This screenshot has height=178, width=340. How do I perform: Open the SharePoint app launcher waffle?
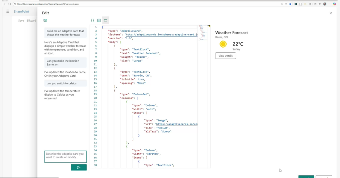tap(7, 12)
